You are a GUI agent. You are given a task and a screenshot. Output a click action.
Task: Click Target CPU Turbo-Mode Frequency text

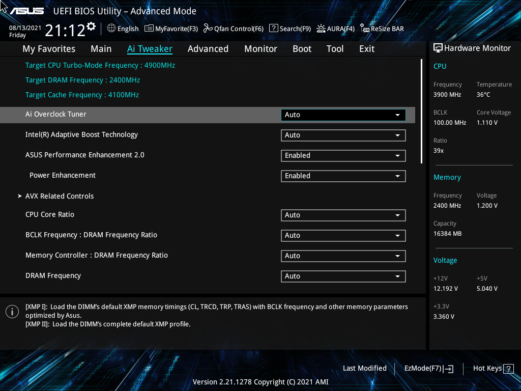click(100, 66)
